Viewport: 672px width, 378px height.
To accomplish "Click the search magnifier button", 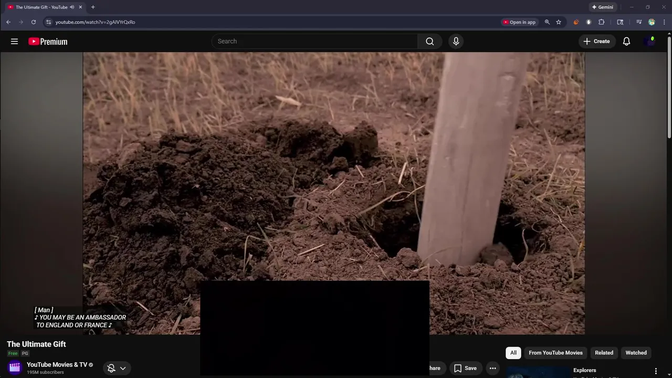I will 430,41.
